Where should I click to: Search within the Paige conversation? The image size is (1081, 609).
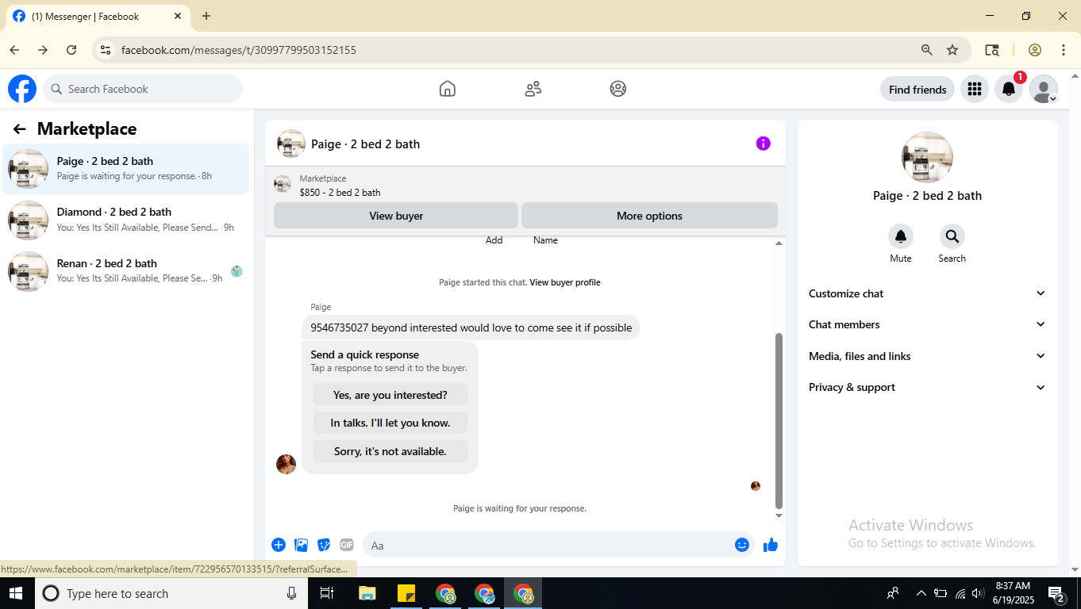952,236
